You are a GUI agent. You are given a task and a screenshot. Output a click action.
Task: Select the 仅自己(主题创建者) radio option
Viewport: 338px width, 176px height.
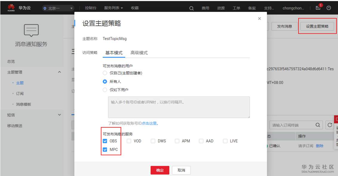pyautogui.click(x=105, y=73)
